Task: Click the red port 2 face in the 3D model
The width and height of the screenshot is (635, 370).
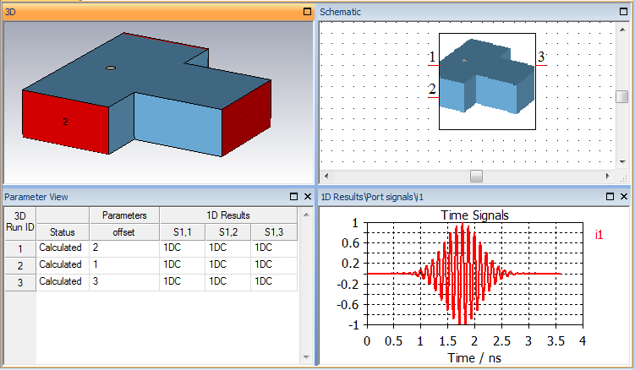Action: tap(65, 122)
